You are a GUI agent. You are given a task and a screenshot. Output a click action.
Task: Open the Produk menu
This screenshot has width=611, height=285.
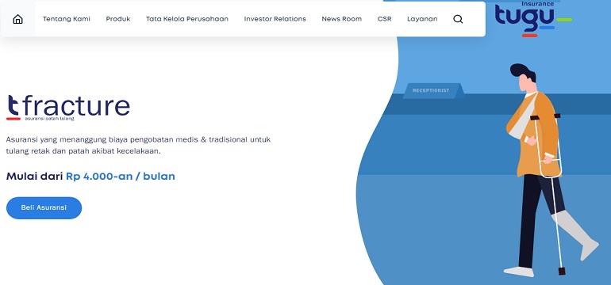118,19
